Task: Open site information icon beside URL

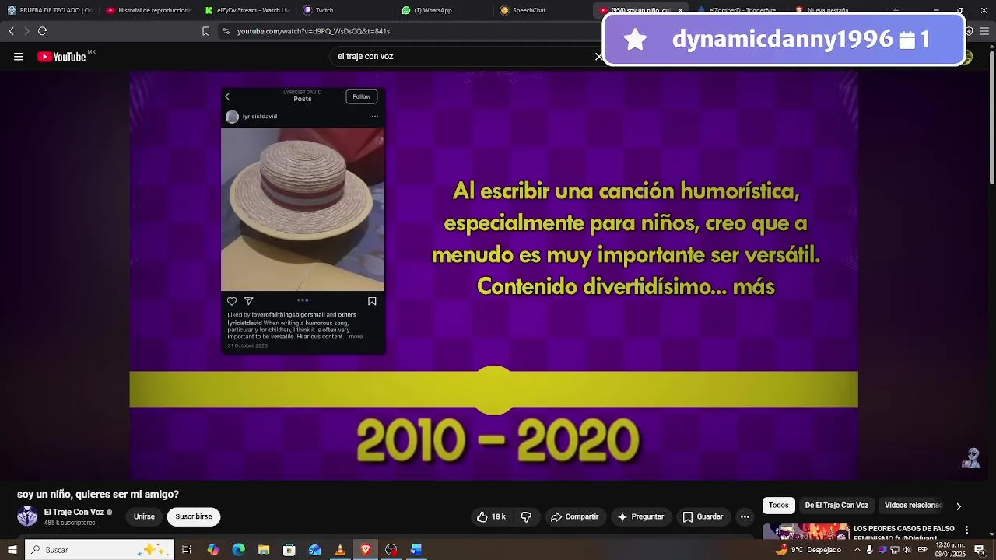Action: click(x=226, y=31)
